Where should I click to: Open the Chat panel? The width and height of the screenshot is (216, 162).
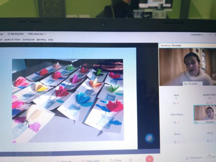pyautogui.click(x=211, y=157)
